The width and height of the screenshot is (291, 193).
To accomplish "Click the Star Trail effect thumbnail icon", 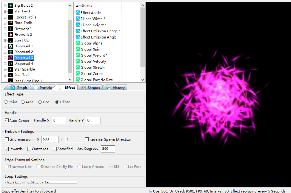I will pos(11,75).
